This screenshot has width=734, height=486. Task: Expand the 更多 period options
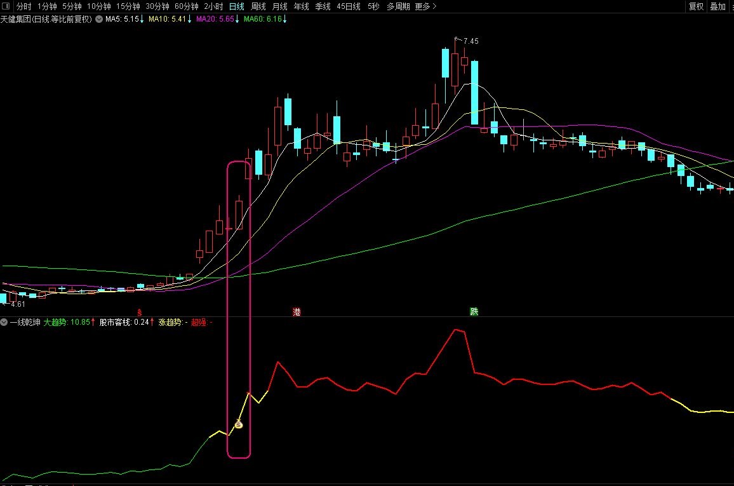point(425,6)
